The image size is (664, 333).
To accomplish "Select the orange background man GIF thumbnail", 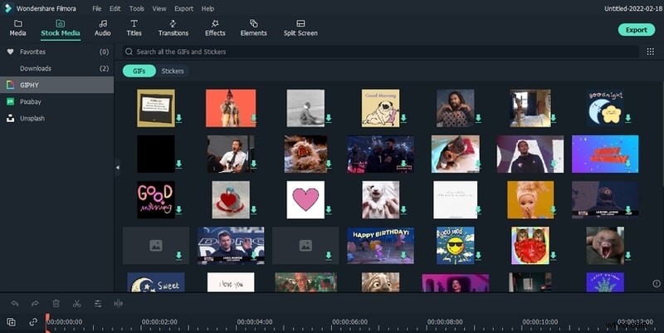I will (x=231, y=108).
